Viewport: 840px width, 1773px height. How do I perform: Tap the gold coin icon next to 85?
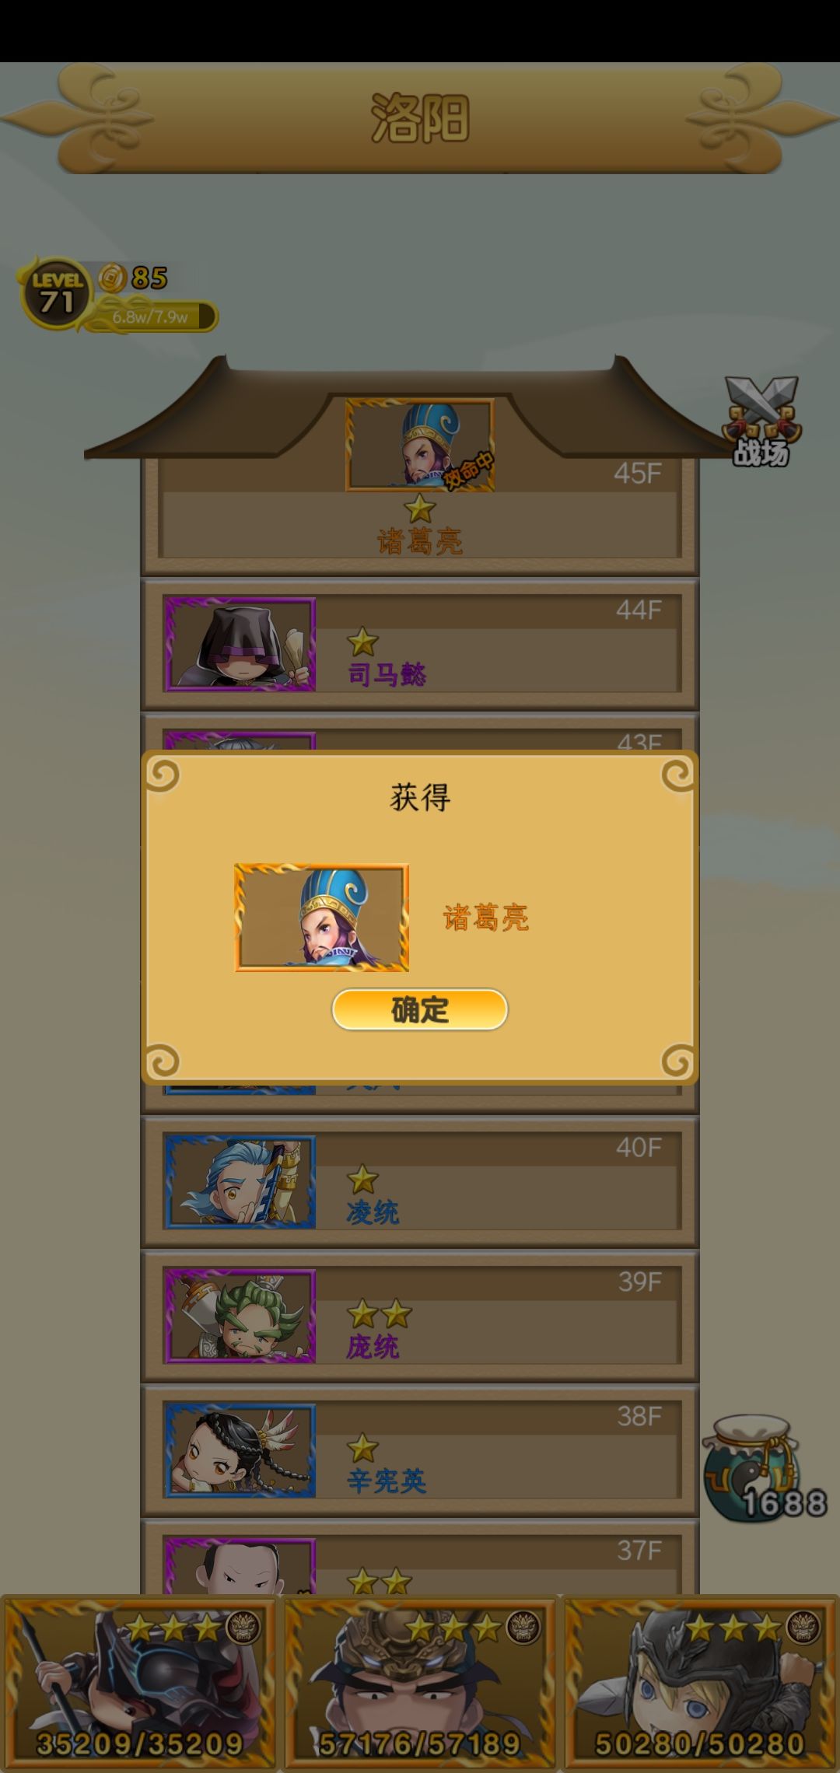113,277
